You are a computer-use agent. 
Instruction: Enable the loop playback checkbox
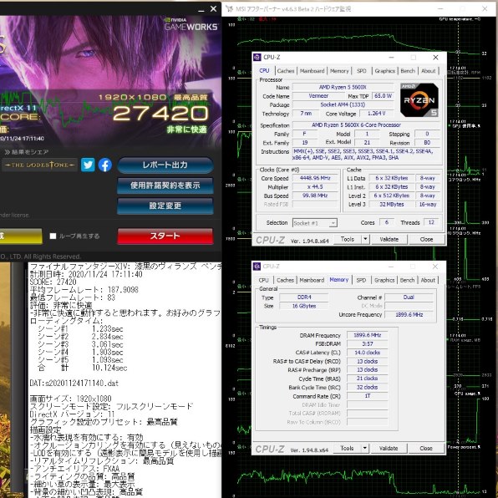click(53, 236)
